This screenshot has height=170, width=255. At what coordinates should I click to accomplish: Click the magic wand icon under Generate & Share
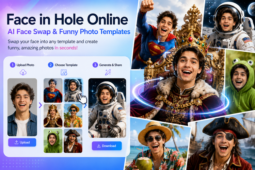(108, 72)
